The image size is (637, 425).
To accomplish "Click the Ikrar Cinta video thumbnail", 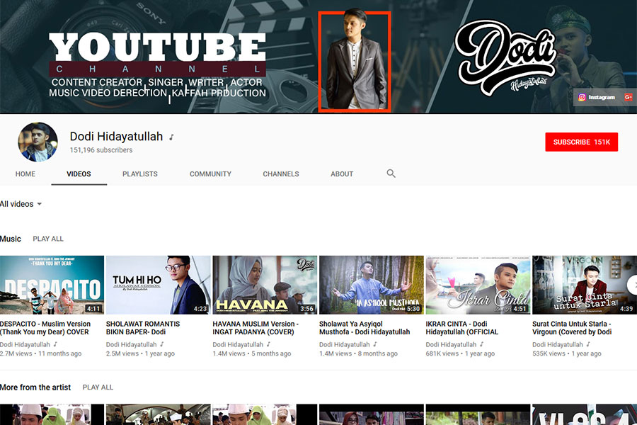I will click(478, 285).
